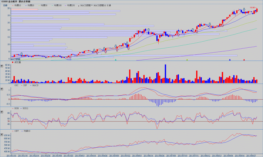Click the yellow-green triangle marker on the price axis
The image size is (263, 157).
(187, 60)
